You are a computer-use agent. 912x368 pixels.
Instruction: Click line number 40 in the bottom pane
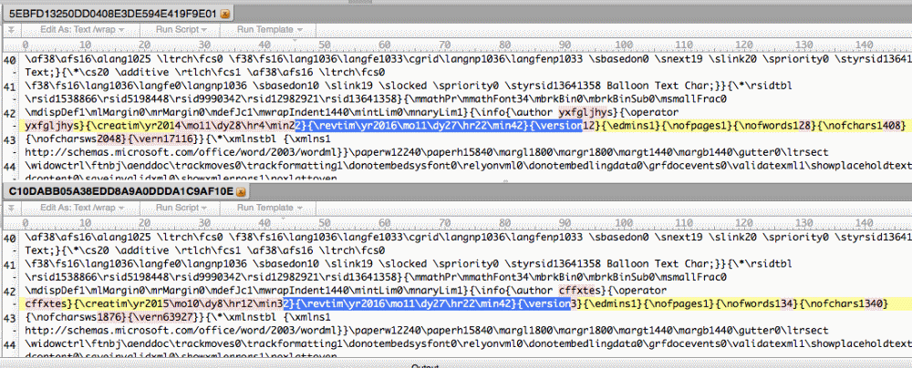[x=11, y=237]
